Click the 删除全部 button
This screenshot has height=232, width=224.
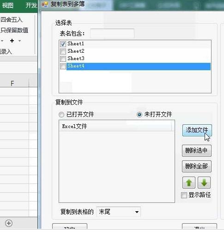coord(197,166)
